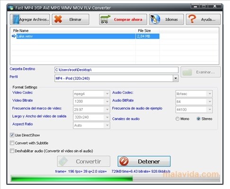The width and height of the screenshot is (230, 189).
Task: Click the conversion status text showing frame= 196
Action: [113, 171]
